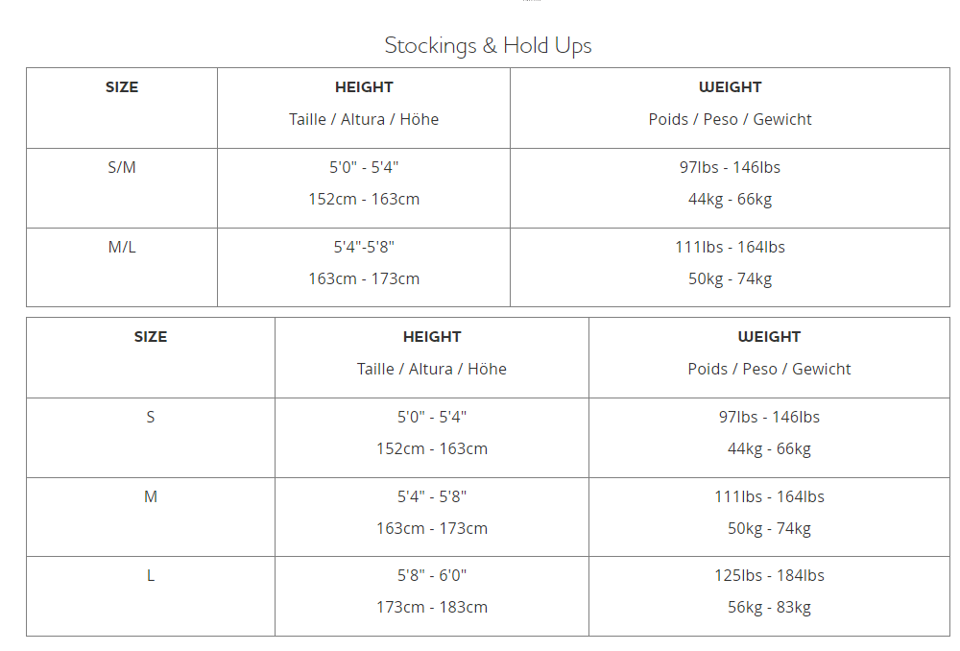Click the WEIGHT header in the second table
The image size is (960, 651).
(769, 337)
